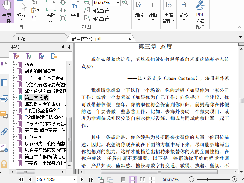Open the Security lock panel
The image size is (244, 183).
click(x=4, y=164)
